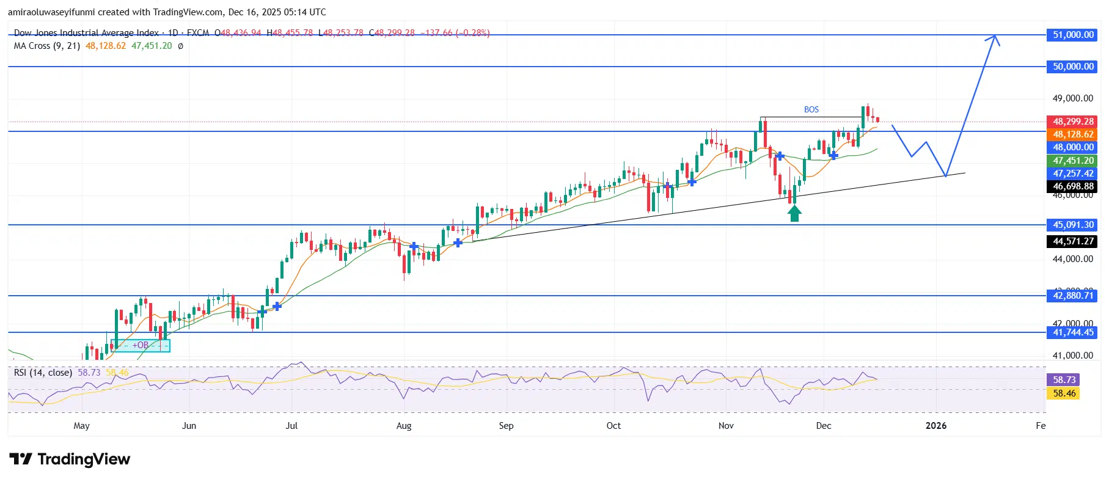The width and height of the screenshot is (1109, 482).
Task: Click the black 46,698.88 price tag
Action: 1073,186
